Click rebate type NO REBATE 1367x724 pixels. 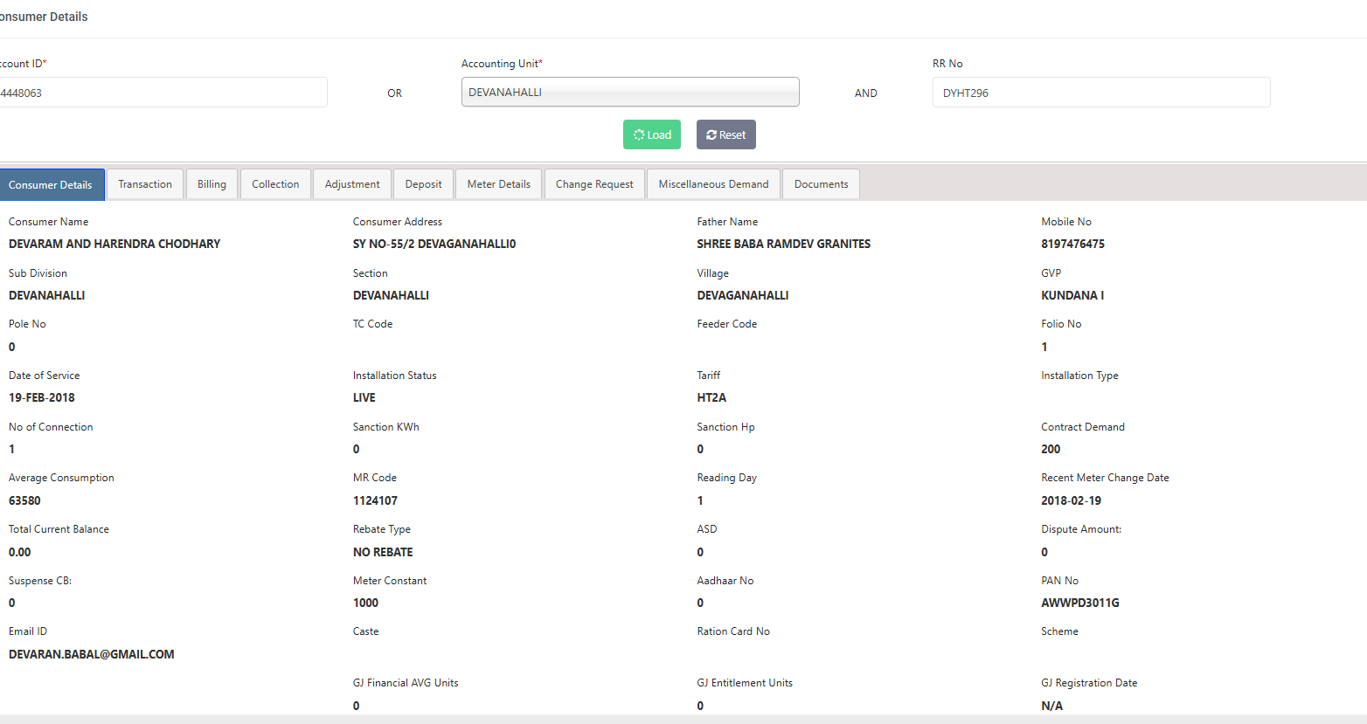[383, 552]
